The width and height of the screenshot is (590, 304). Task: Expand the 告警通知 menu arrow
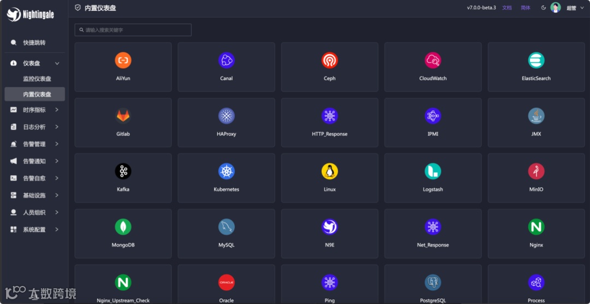click(x=57, y=161)
